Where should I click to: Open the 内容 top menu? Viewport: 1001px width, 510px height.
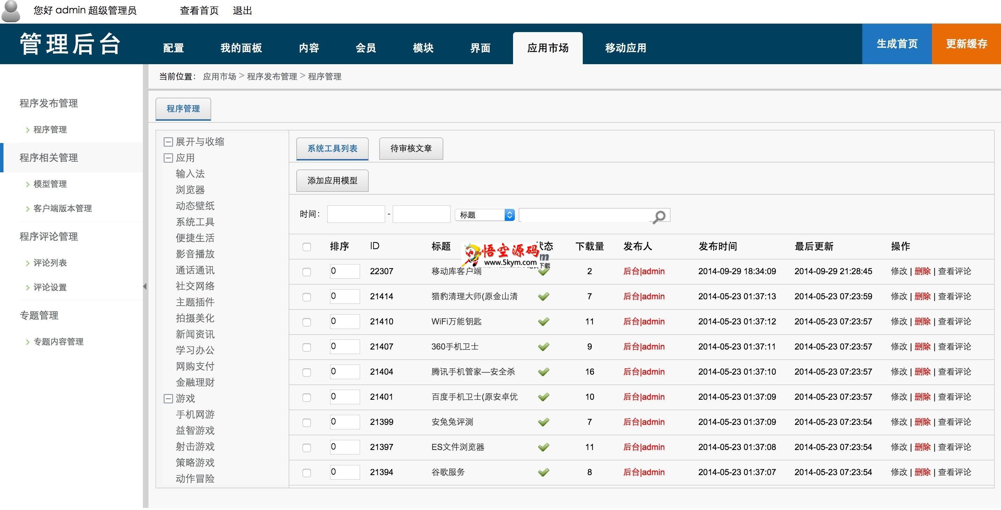[x=309, y=48]
